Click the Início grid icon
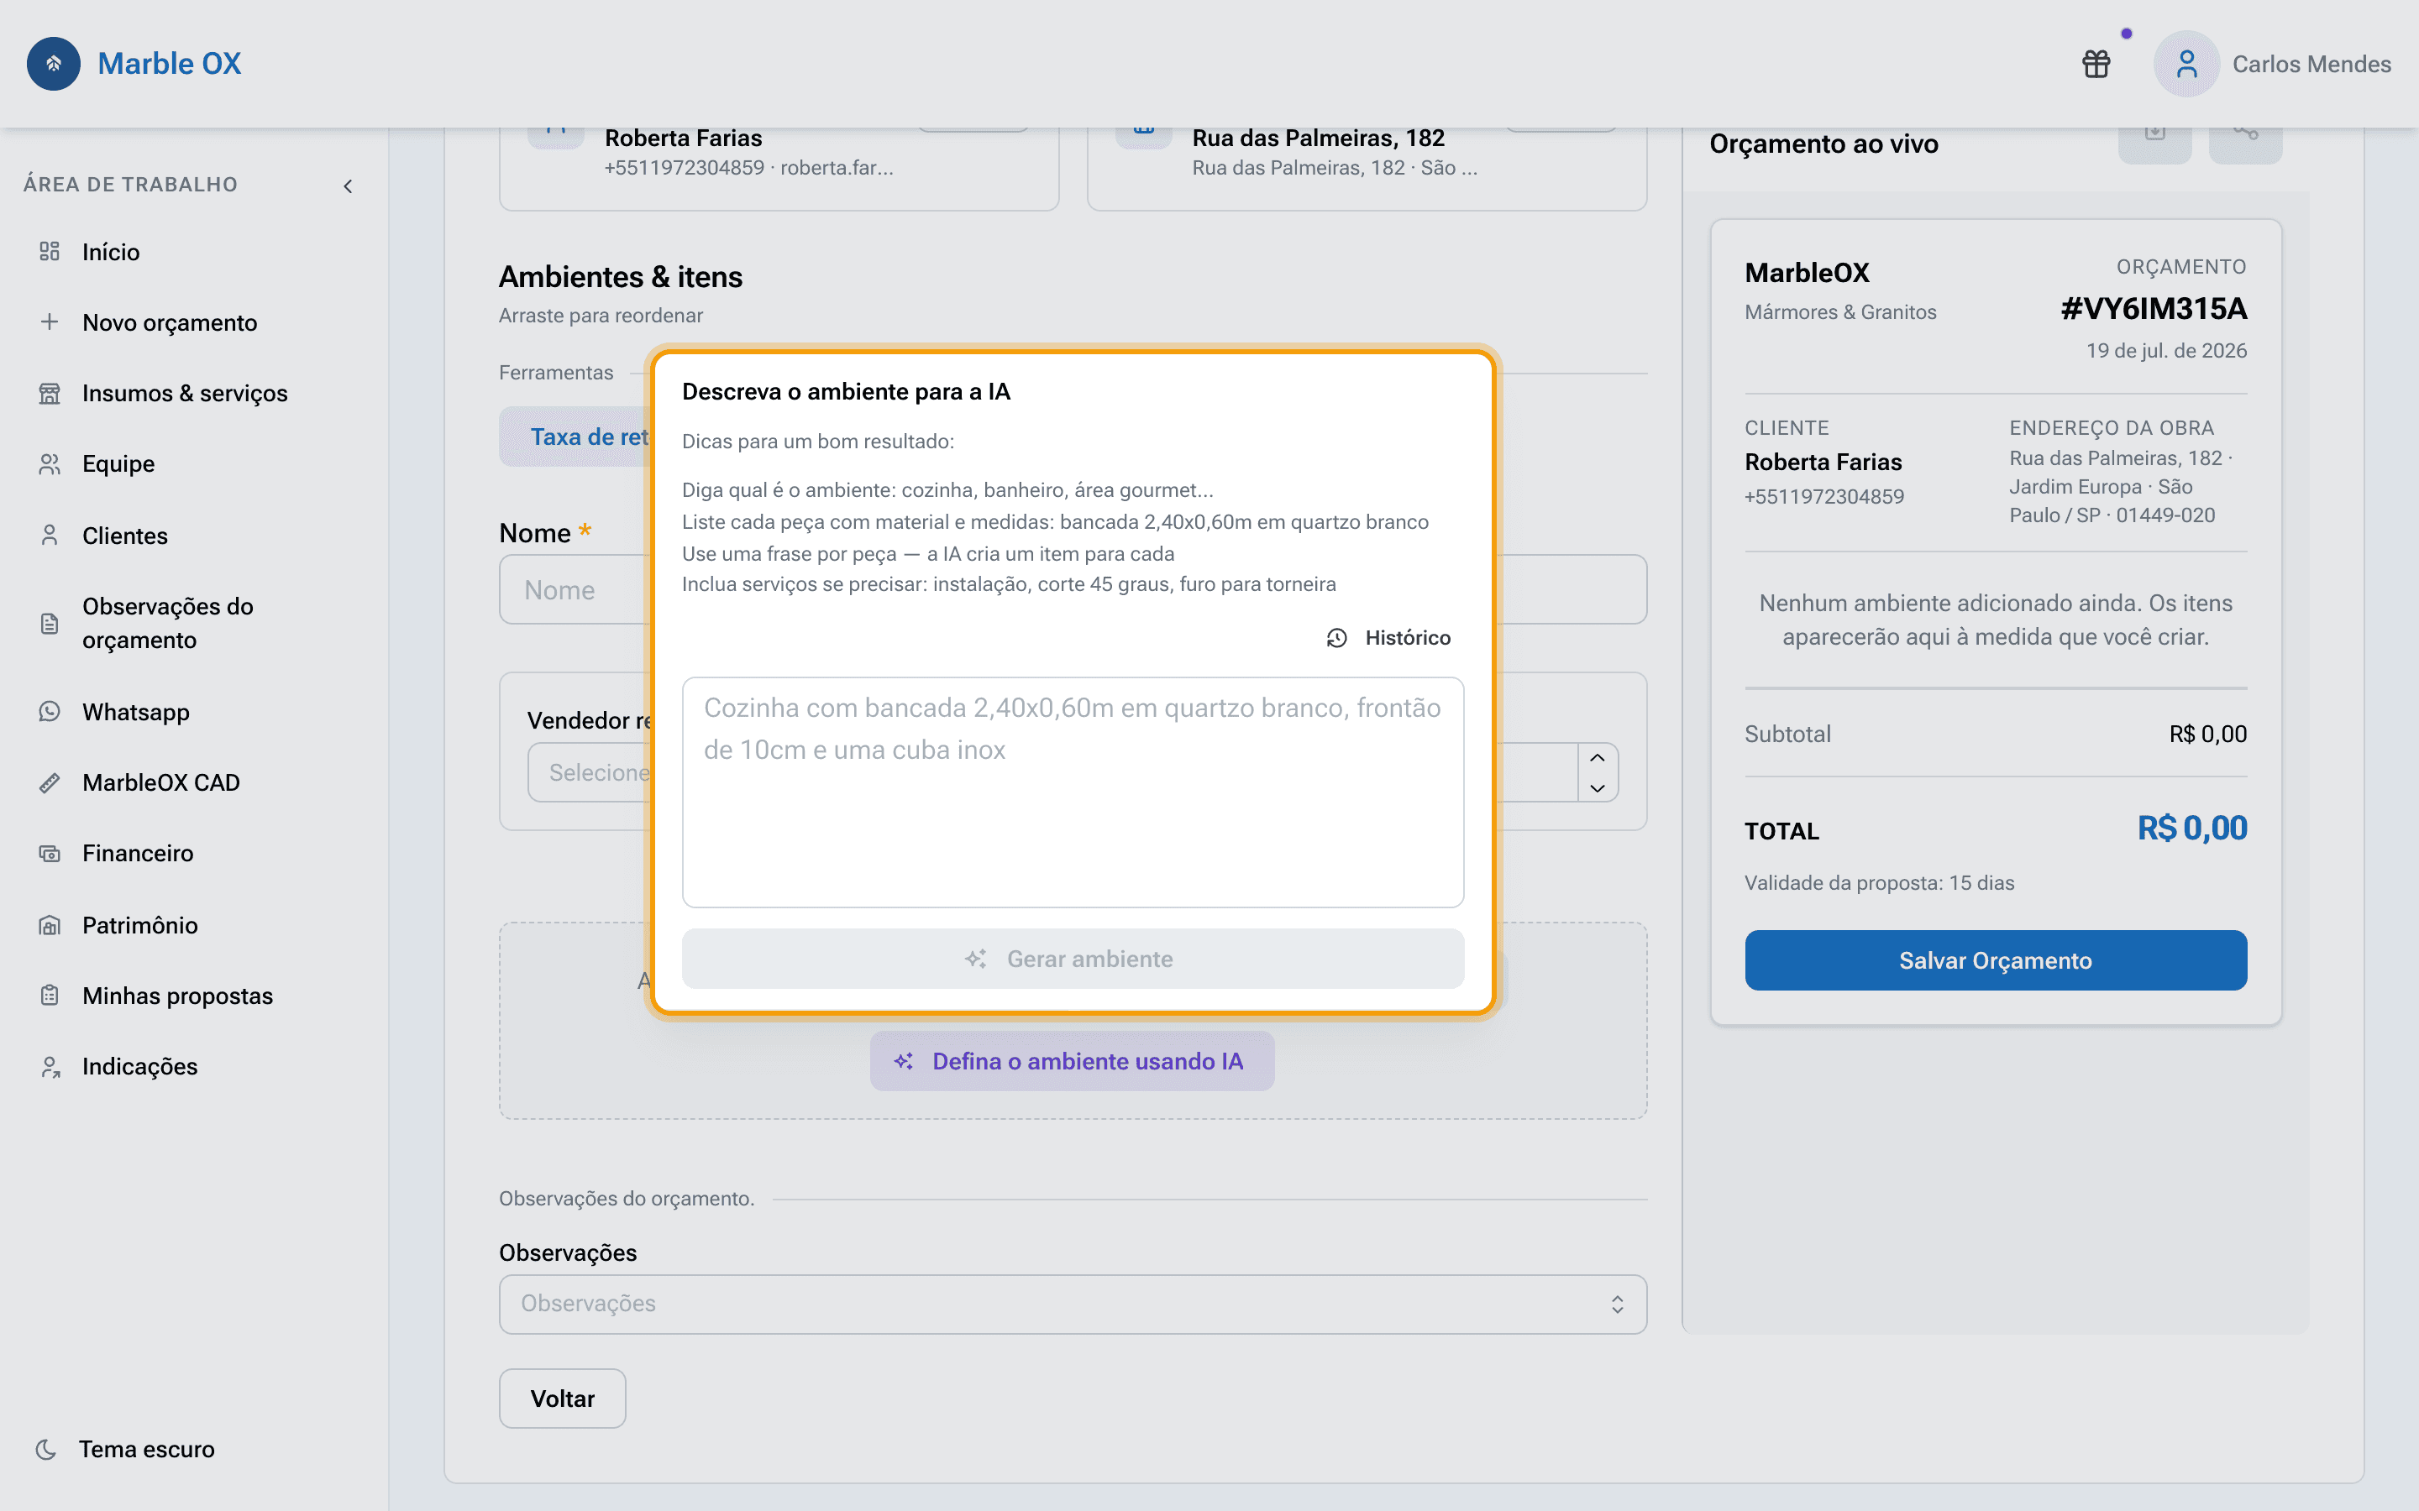 pos(49,252)
